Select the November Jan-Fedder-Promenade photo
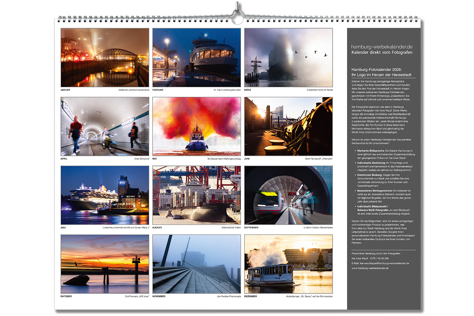Screen dimensions: 474x316 pos(196,264)
